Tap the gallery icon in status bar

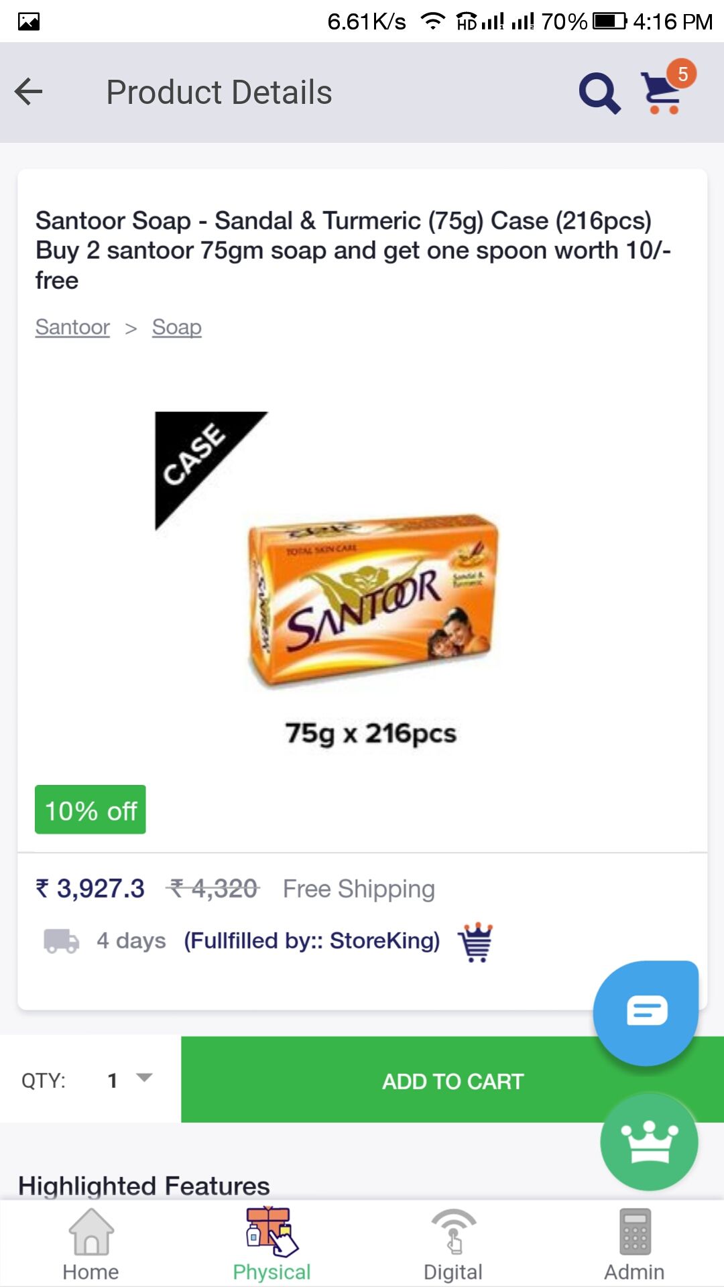pyautogui.click(x=29, y=21)
